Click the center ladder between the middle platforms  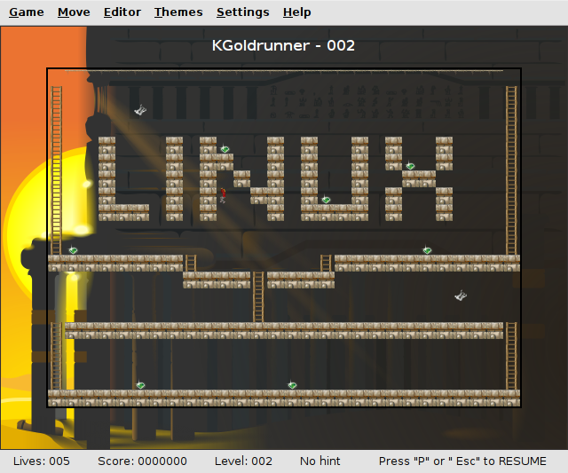click(x=258, y=297)
